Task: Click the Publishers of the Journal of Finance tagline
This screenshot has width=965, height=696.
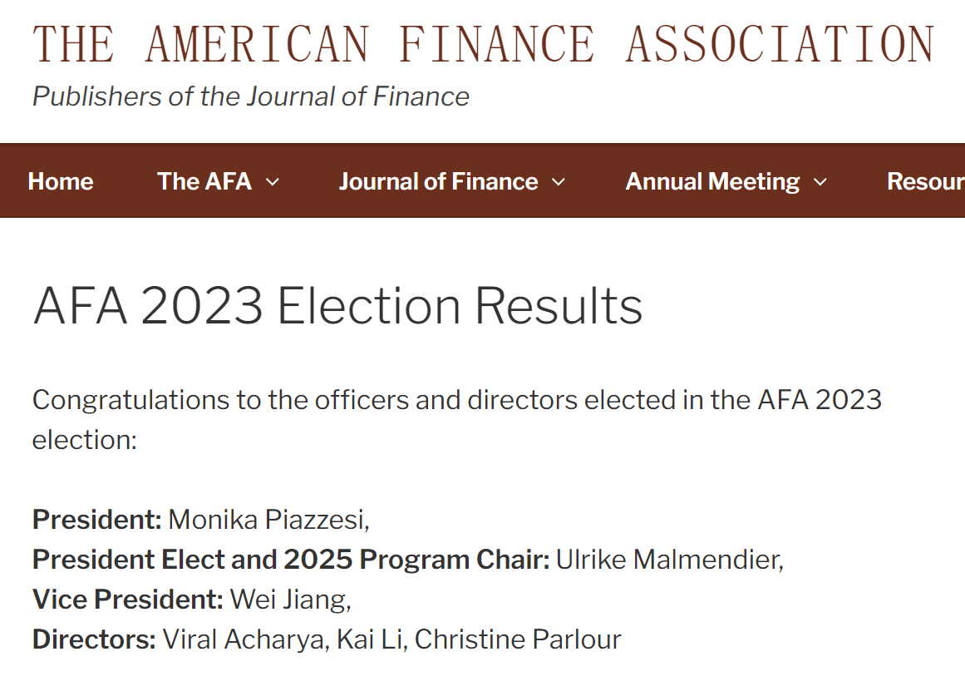Action: pos(250,96)
